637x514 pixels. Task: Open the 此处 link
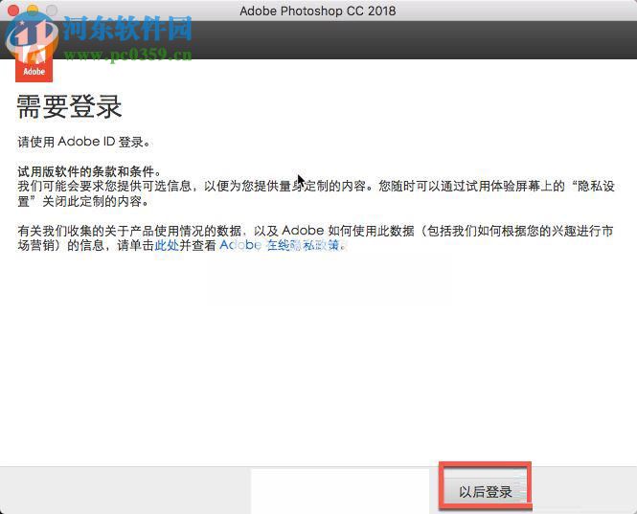167,245
